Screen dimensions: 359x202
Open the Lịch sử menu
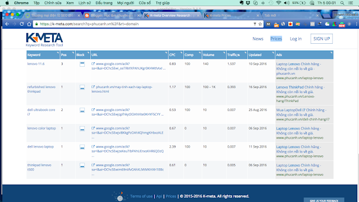pyautogui.click(x=85, y=3)
